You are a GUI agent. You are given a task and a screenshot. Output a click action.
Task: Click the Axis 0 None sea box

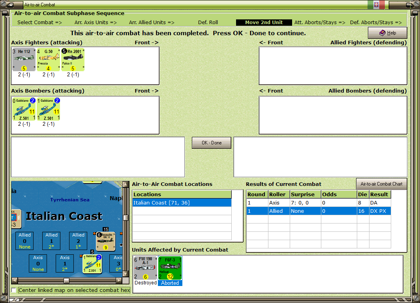point(38,263)
